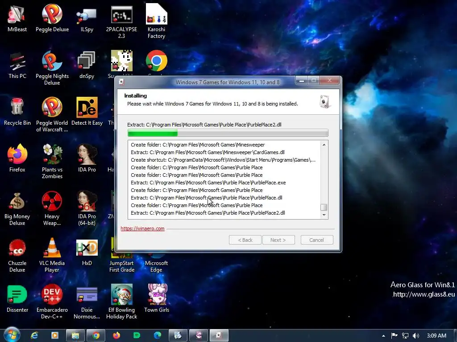Open Microsoft Edge from the taskbar
Viewport: 457px width, 342px height.
158,335
